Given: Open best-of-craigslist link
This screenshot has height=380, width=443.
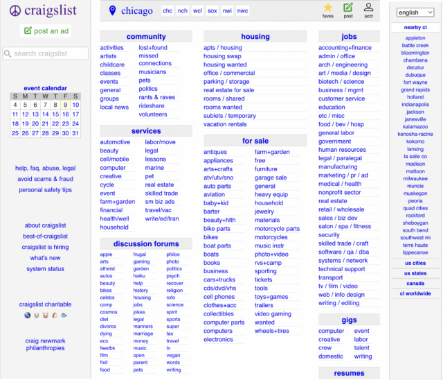Looking at the screenshot, I should (x=45, y=236).
